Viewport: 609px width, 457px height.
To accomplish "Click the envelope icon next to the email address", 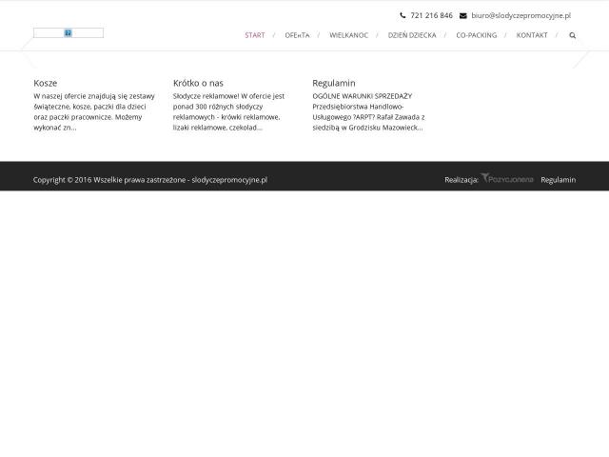I will click(x=463, y=15).
